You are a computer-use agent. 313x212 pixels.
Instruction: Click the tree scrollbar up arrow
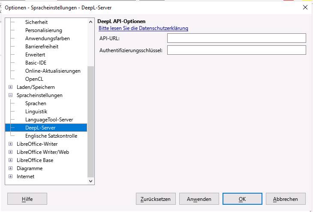tap(90, 22)
